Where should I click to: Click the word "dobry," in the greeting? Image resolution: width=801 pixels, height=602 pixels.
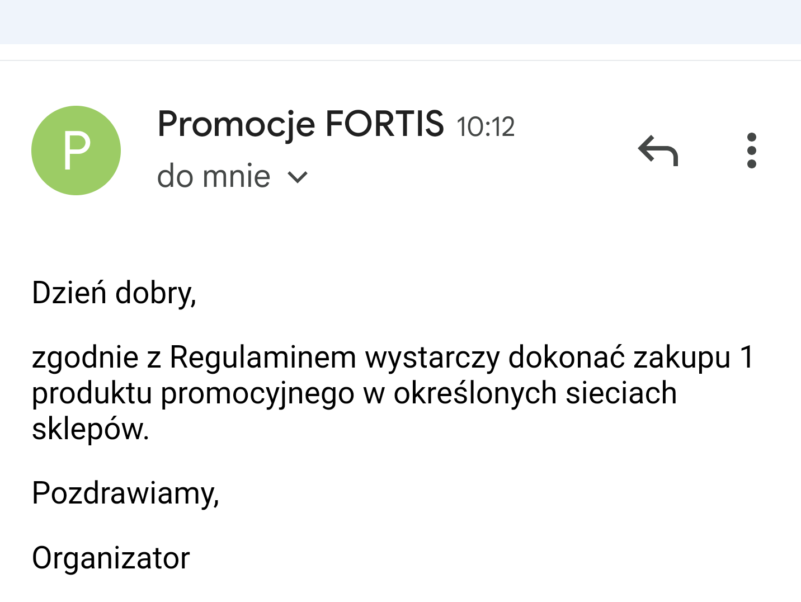pos(156,294)
